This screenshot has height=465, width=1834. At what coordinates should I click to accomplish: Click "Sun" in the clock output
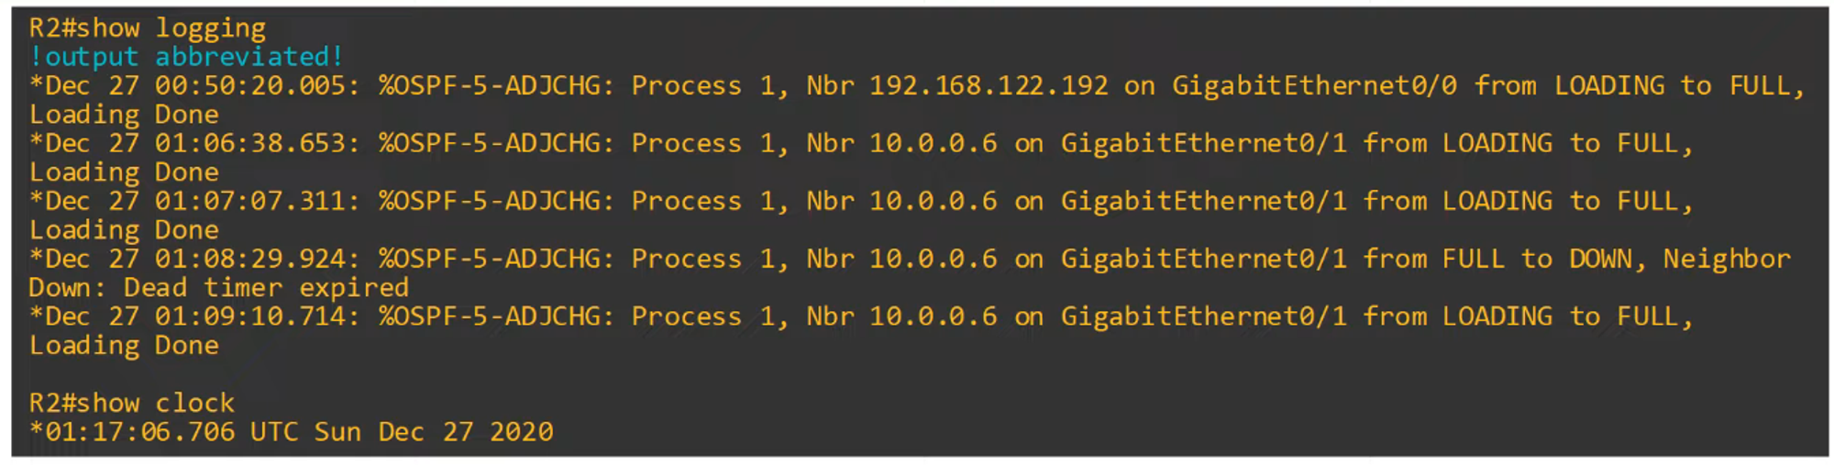337,432
